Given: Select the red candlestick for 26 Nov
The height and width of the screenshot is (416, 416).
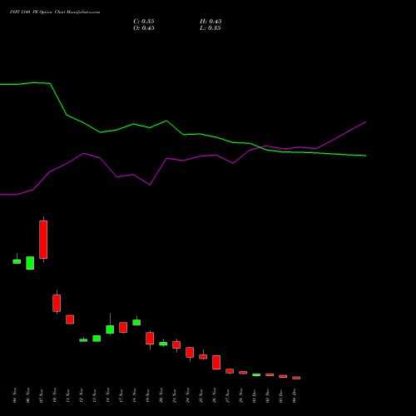Looking at the screenshot, I should tap(216, 362).
